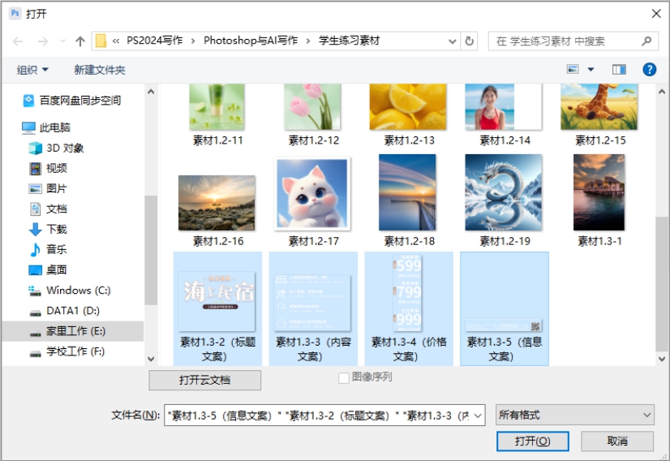Viewport: 670px width, 461px height.
Task: Click the sidebar scroll down arrow
Action: [x=151, y=359]
